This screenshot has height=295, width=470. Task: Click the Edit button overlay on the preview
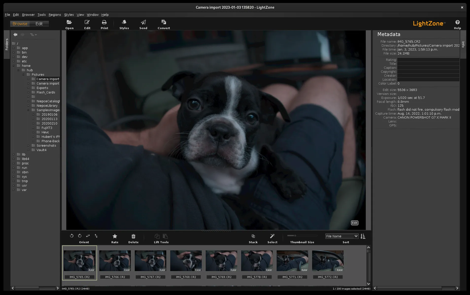355,223
